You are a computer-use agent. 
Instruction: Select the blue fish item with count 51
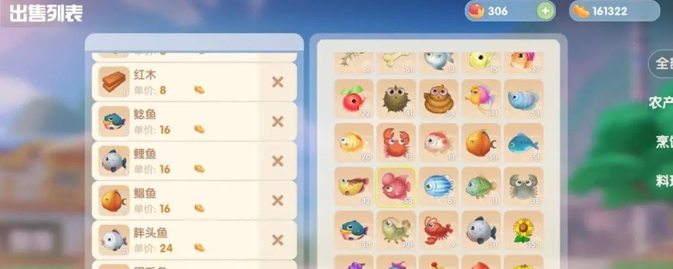(x=523, y=143)
